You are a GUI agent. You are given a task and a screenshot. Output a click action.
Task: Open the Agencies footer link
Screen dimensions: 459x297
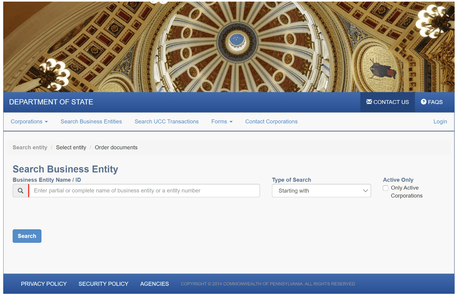point(155,284)
